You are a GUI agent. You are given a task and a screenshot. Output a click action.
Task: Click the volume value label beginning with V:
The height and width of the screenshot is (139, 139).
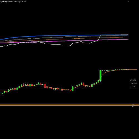click(x=134, y=83)
